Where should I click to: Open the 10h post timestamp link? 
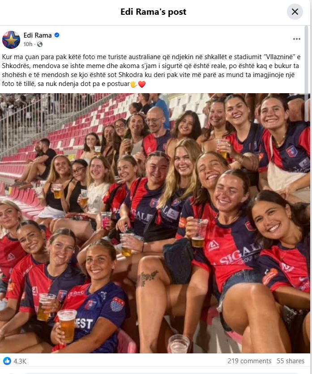28,44
